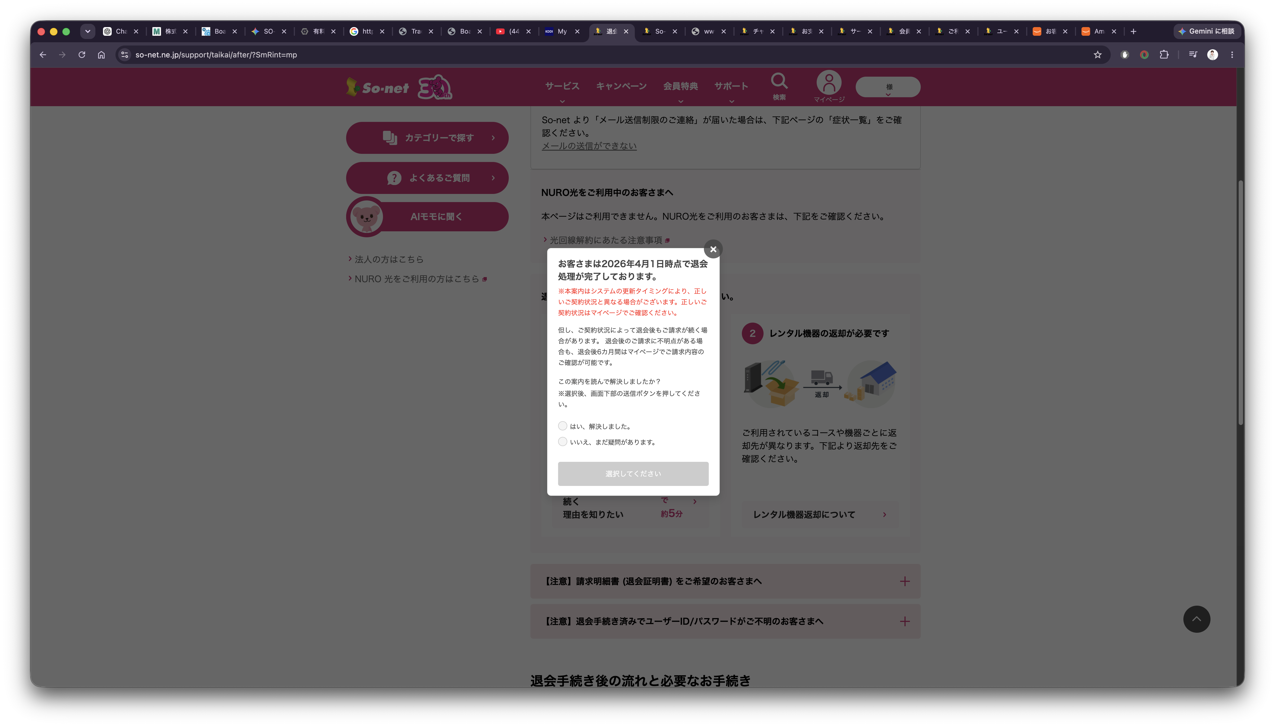Click the NURO光をご利用中のお客さまへ heading
1275x727 pixels.
(x=607, y=192)
